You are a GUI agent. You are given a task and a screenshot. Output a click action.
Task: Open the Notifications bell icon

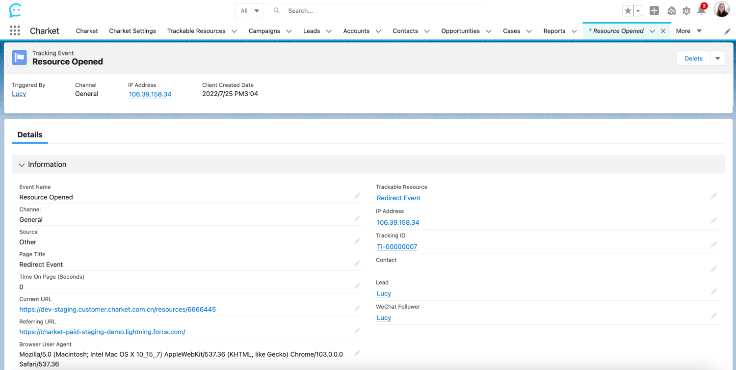tap(702, 10)
